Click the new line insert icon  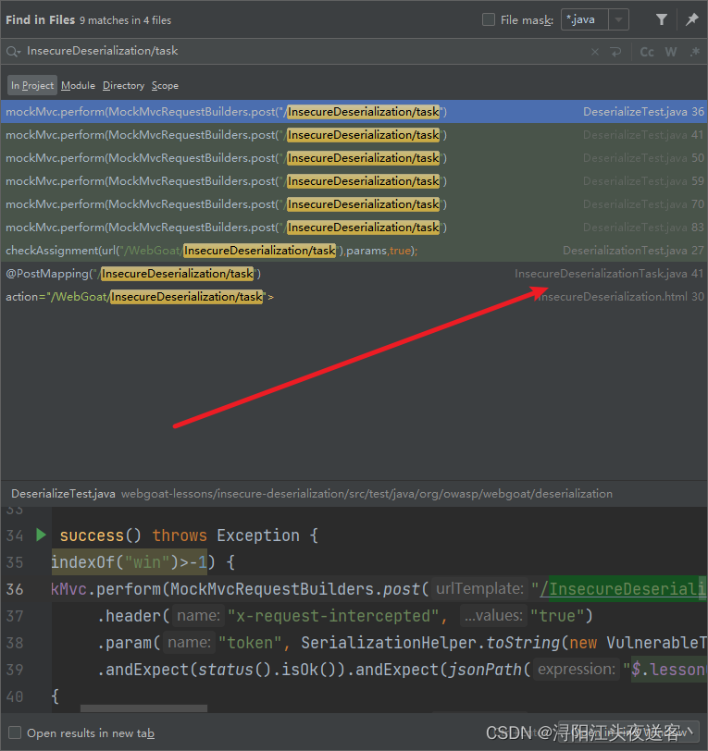[616, 52]
